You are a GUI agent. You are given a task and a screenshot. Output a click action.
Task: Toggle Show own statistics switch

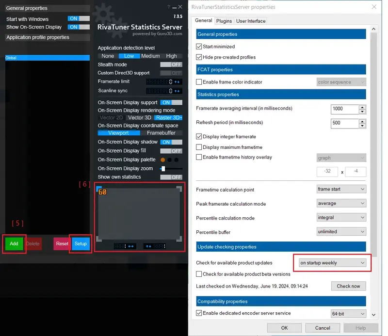coord(171,177)
